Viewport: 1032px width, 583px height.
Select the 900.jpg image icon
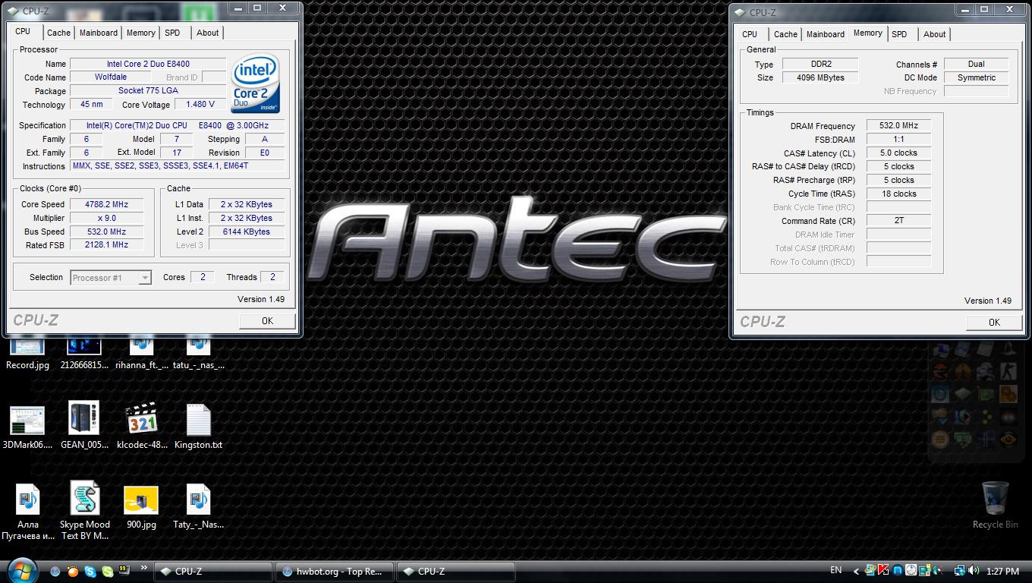point(141,507)
